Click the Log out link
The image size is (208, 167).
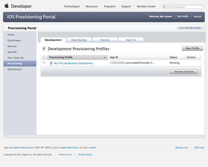[x=197, y=16]
